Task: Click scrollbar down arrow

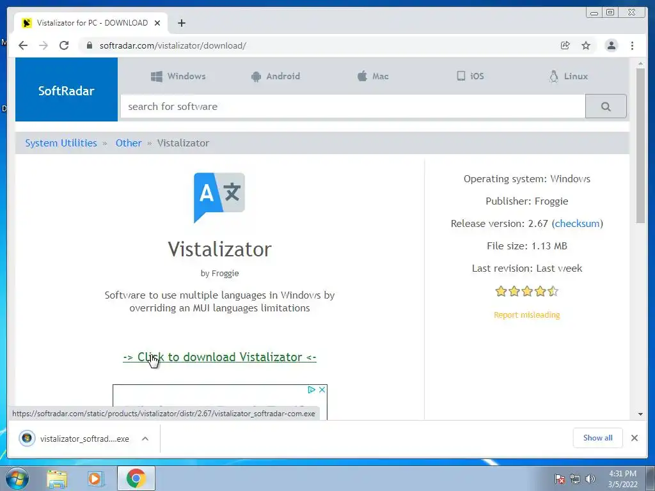Action: [x=640, y=414]
